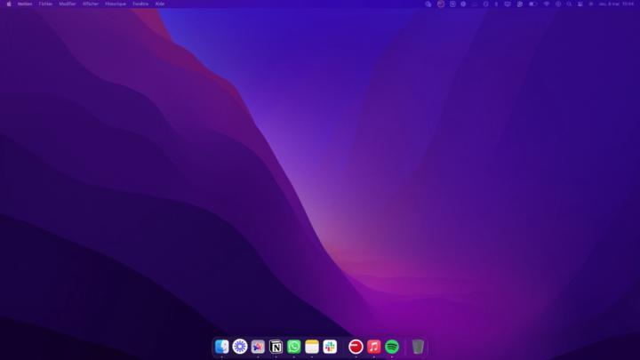This screenshot has height=360, width=640.
Task: Expand the Historique menu
Action: (116, 4)
